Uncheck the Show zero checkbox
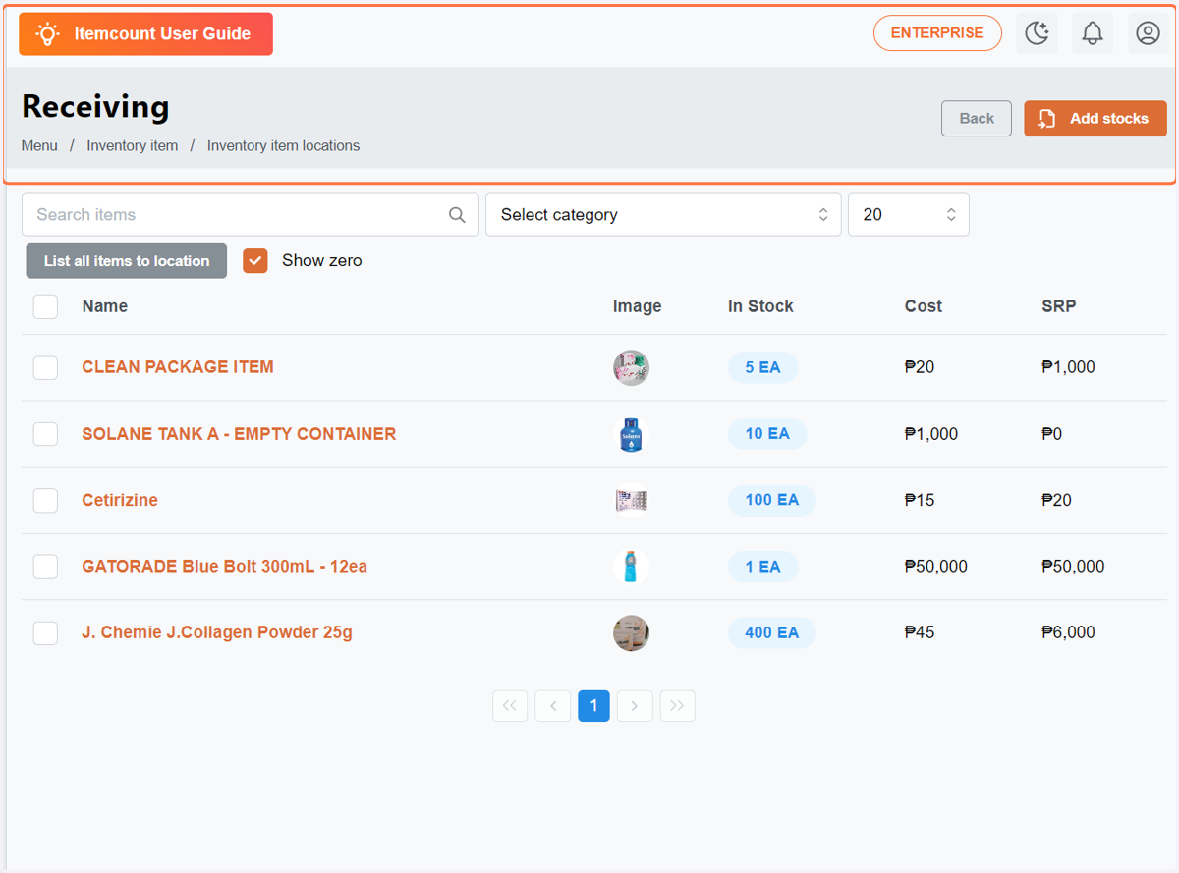 pos(255,260)
